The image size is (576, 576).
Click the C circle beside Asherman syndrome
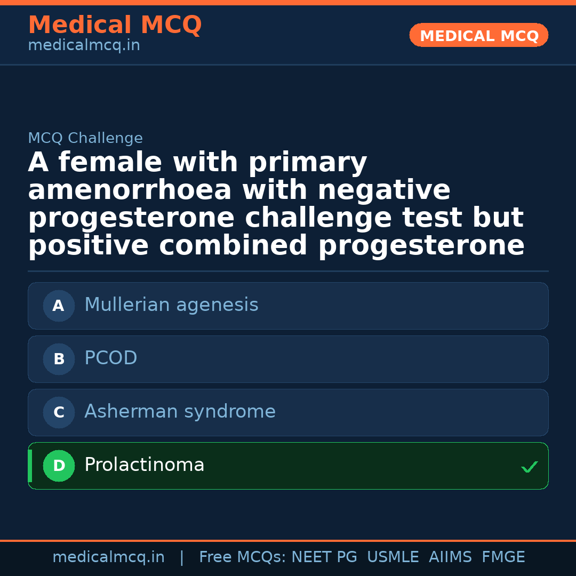(x=59, y=412)
